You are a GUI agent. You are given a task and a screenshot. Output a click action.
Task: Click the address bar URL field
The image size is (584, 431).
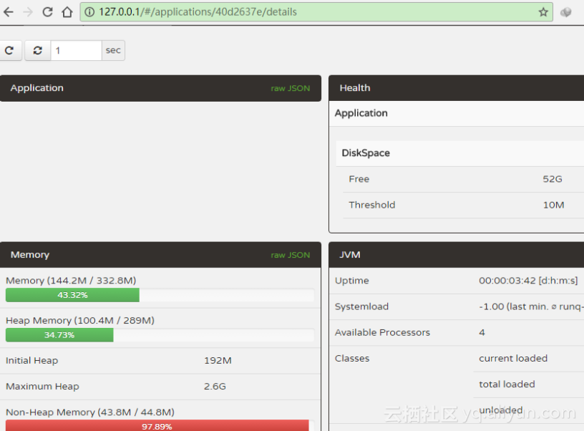click(316, 12)
